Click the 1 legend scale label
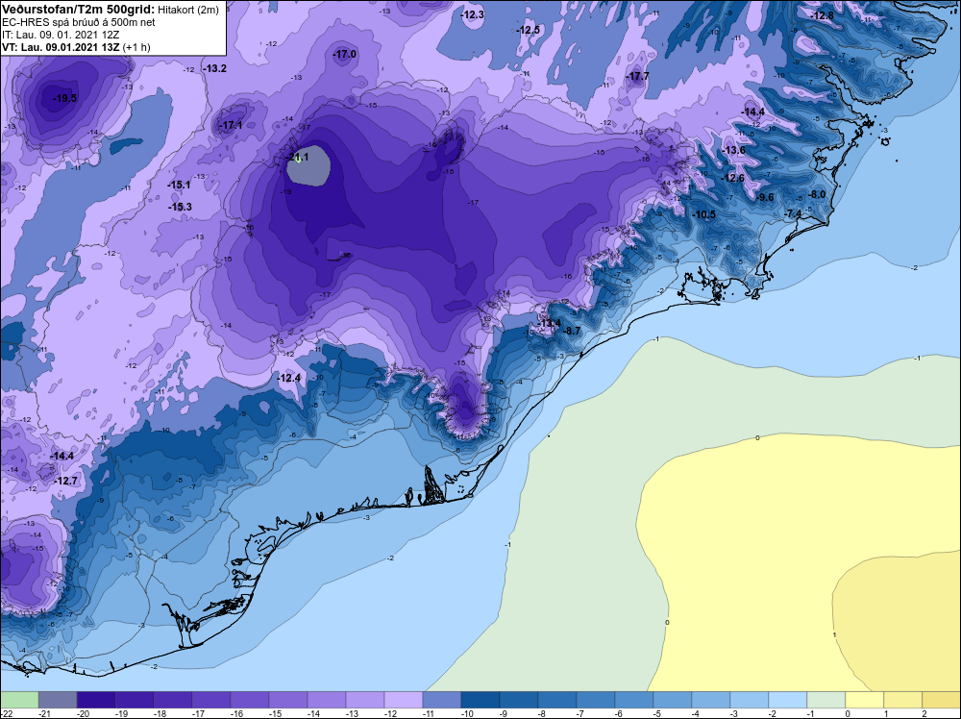 886,713
